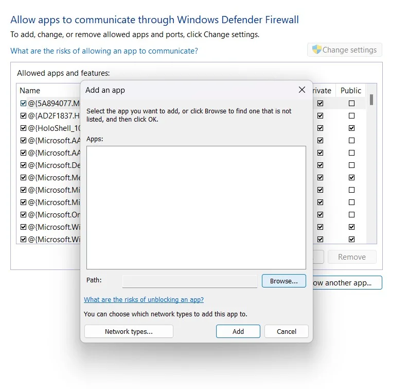
Task: Select the @{5A894077.M list entry
Action: [54, 104]
